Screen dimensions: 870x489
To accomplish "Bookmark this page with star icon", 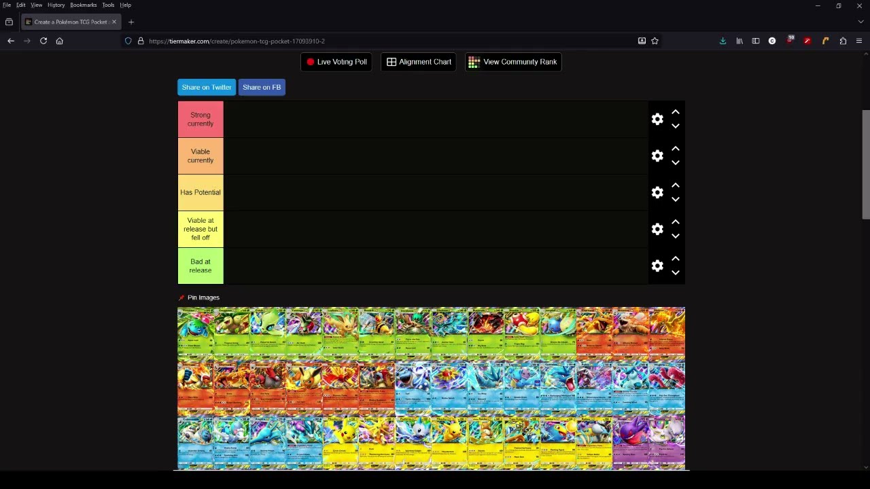I will [655, 41].
